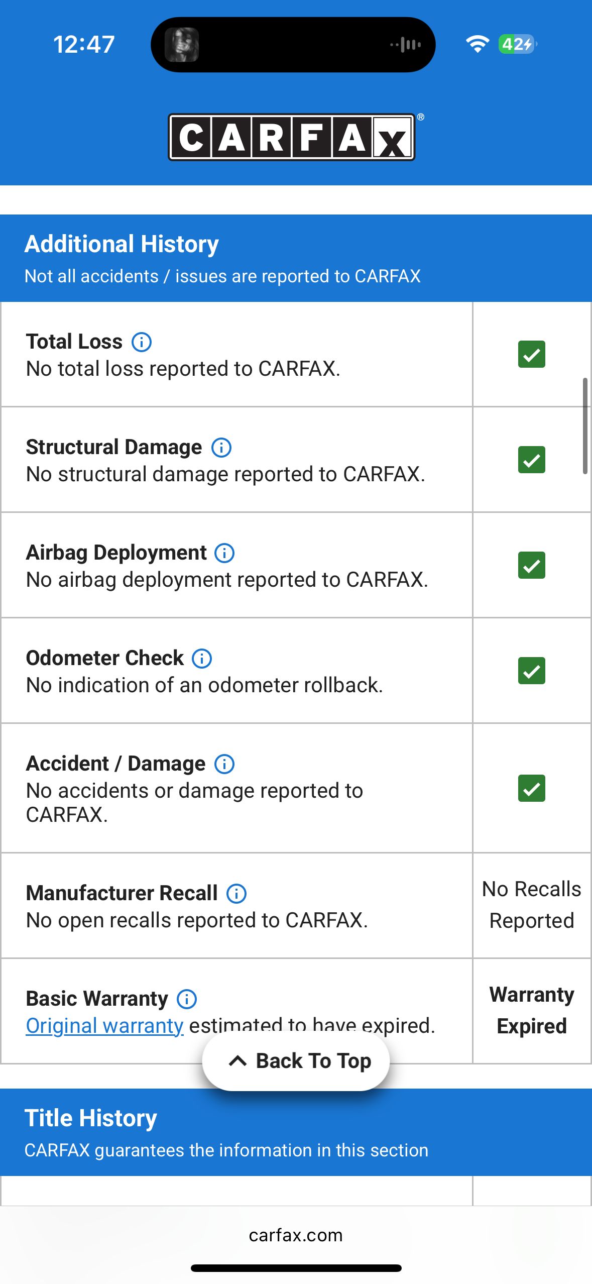Open the Total Loss info icon
The image size is (592, 1284).
click(x=142, y=342)
